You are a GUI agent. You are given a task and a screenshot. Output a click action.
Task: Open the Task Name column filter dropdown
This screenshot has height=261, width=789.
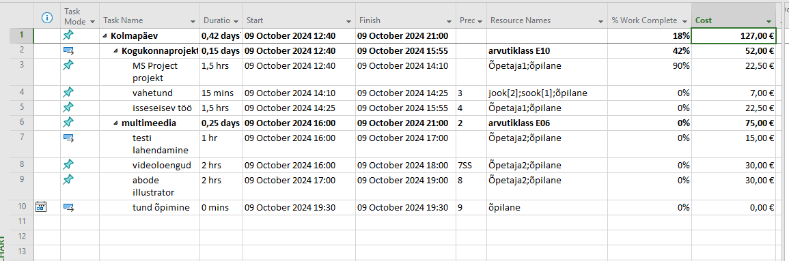[x=193, y=21]
